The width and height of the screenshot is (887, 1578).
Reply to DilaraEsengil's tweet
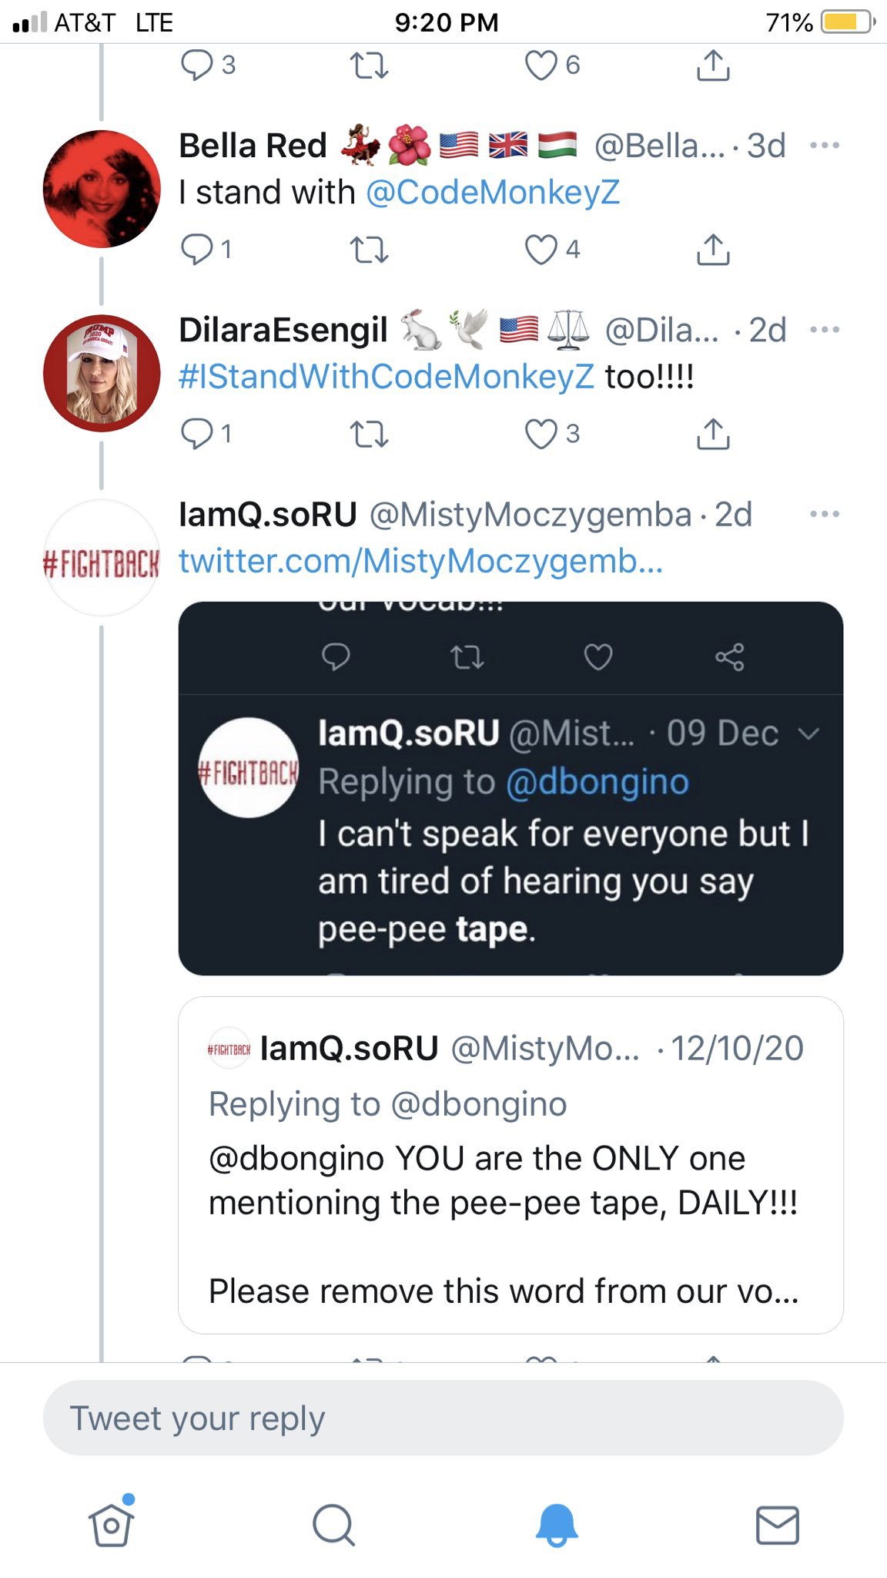tap(197, 434)
